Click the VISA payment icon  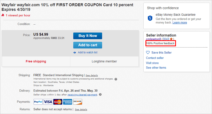pos(48,102)
